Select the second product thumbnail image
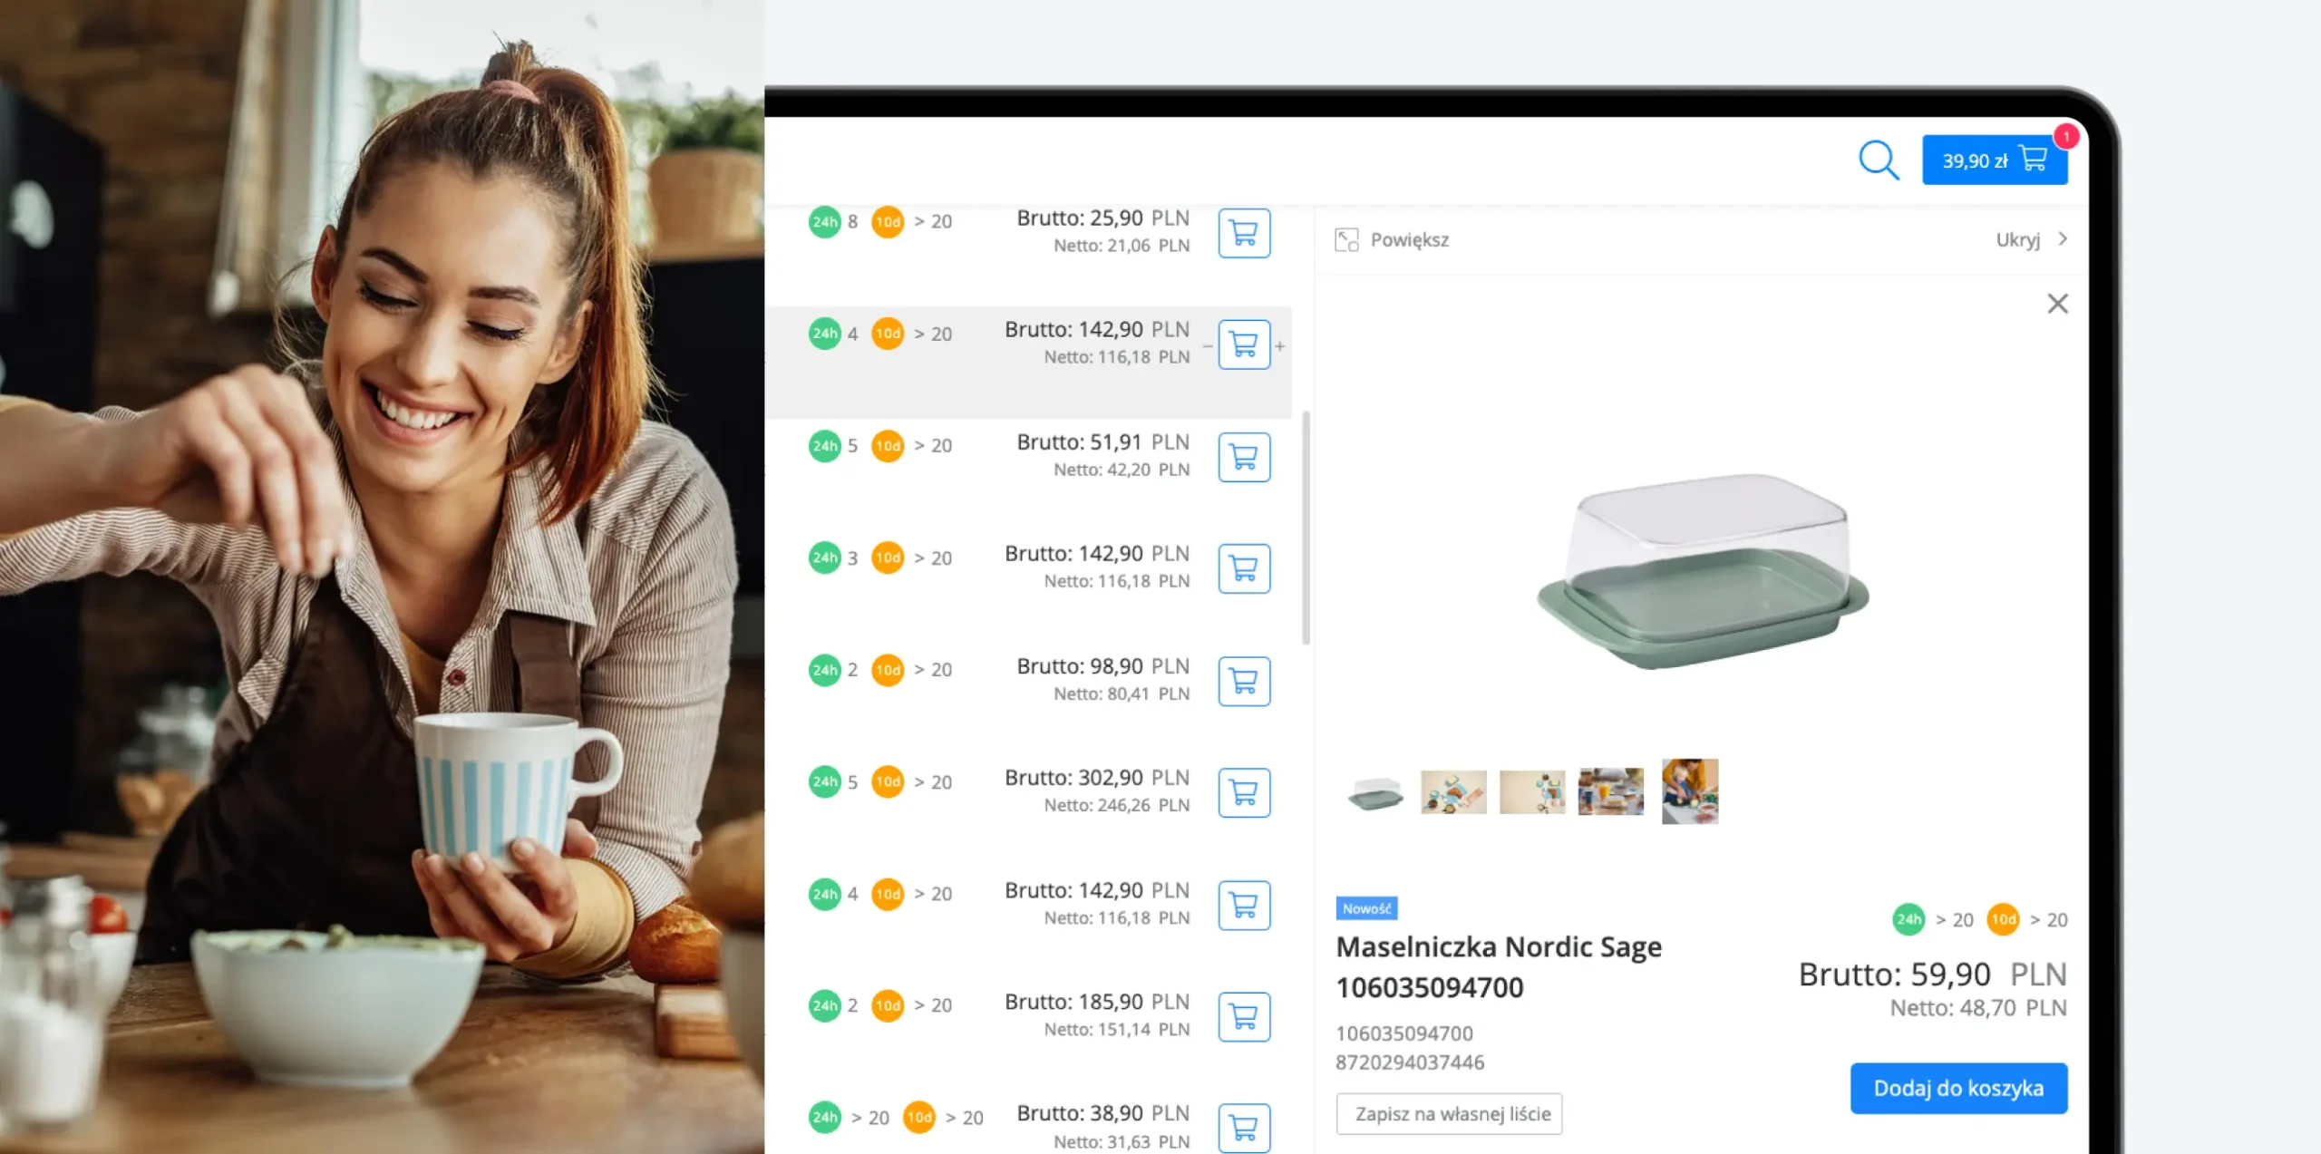Viewport: 2321px width, 1154px height. coord(1452,790)
